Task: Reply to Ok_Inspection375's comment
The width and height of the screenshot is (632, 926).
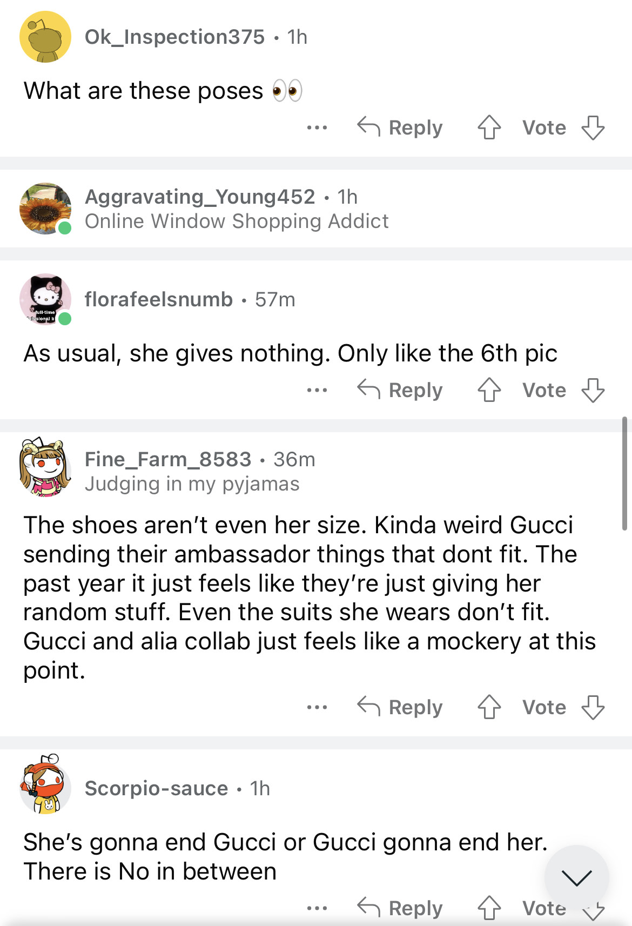Action: point(400,128)
